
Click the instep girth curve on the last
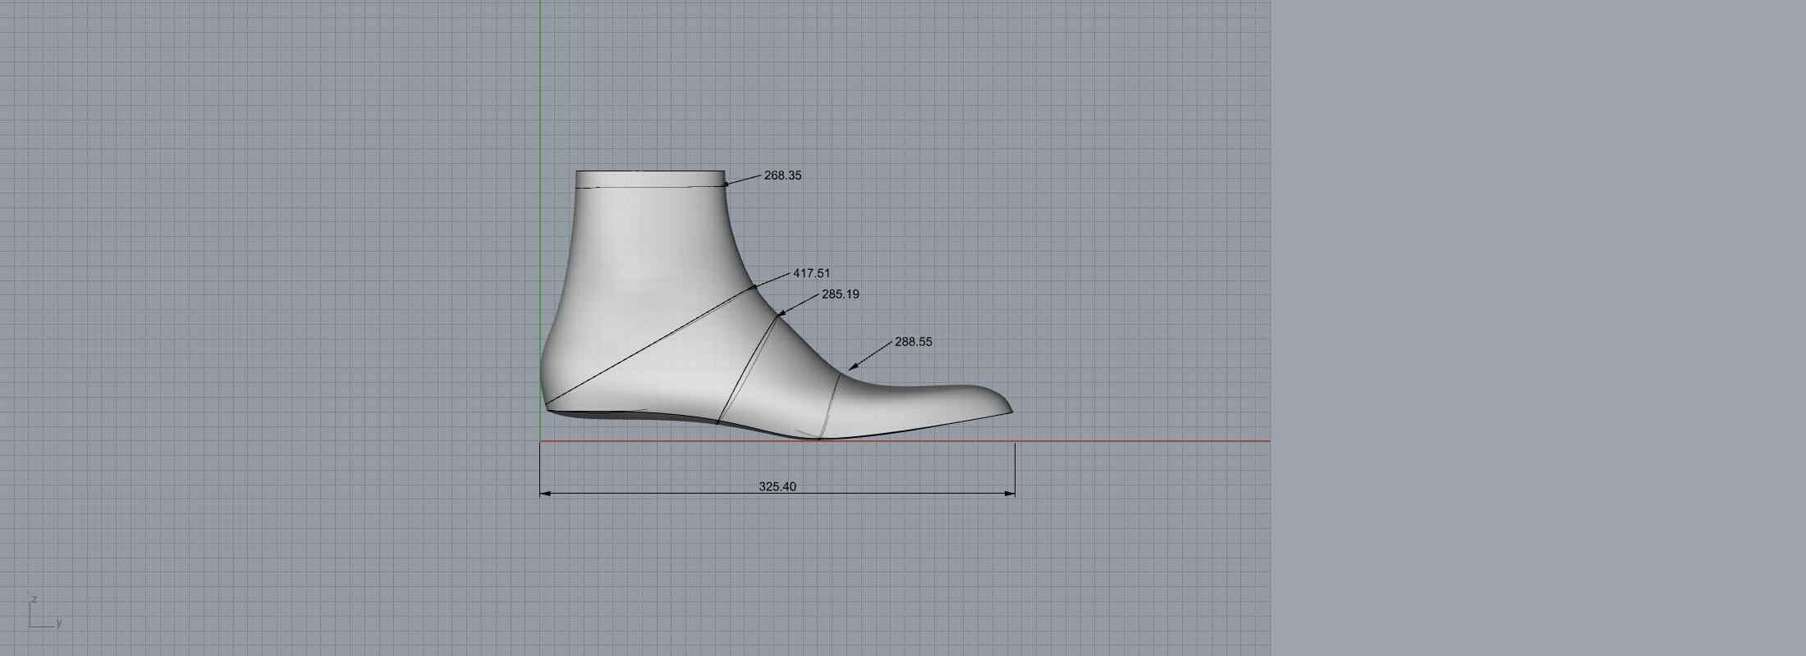click(x=747, y=369)
